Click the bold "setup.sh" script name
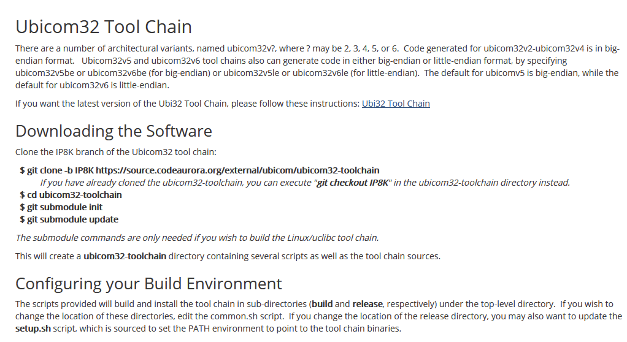Image resolution: width=627 pixels, height=342 pixels. 33,329
